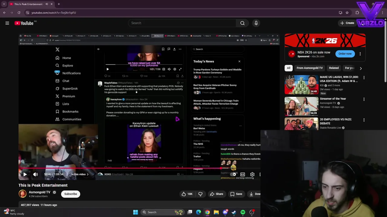Open the browser extensions puzzle icon

coord(357,13)
